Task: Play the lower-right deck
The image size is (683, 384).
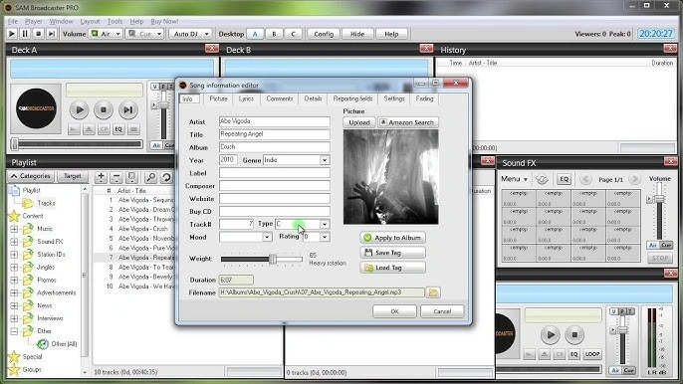Action: click(x=551, y=335)
